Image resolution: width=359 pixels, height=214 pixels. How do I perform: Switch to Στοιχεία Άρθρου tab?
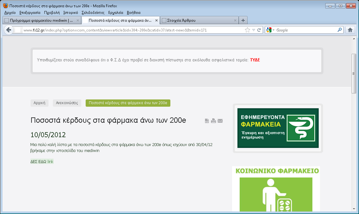pyautogui.click(x=199, y=20)
